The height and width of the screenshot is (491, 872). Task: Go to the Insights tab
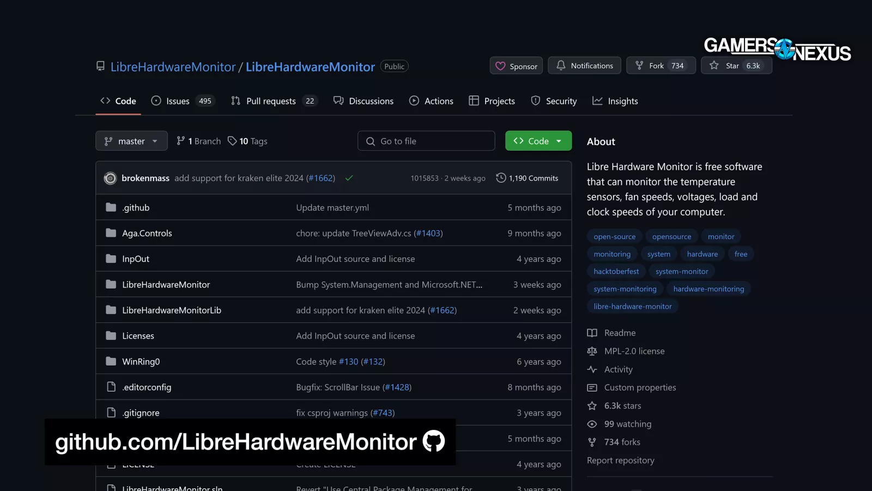pos(622,101)
